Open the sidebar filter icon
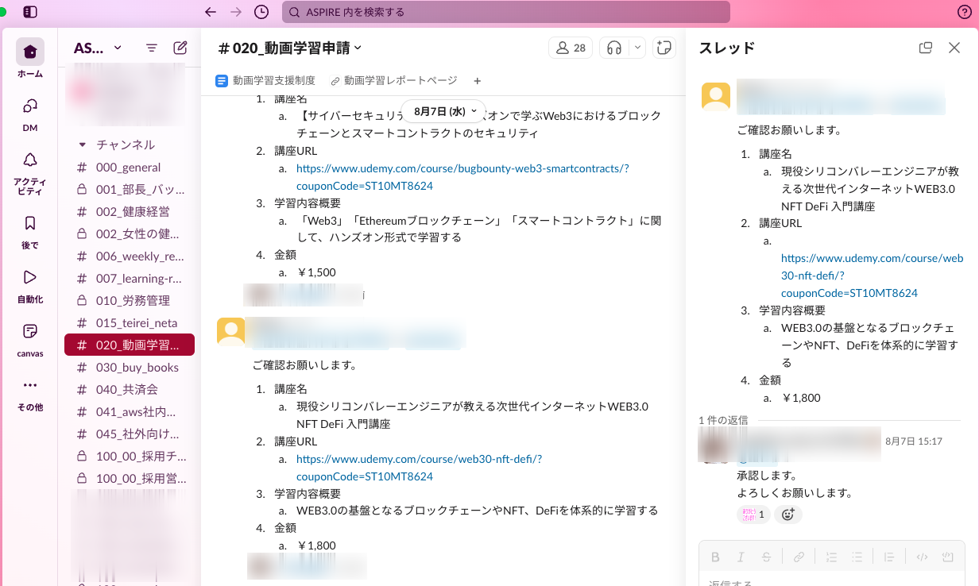 [x=152, y=48]
